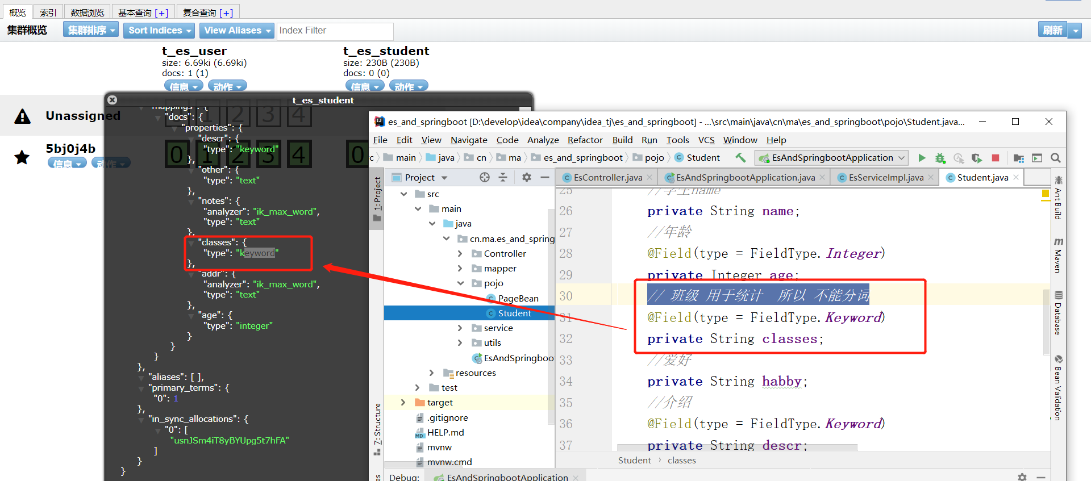Open the Maven side tool window
The image size is (1091, 481).
point(1058,255)
